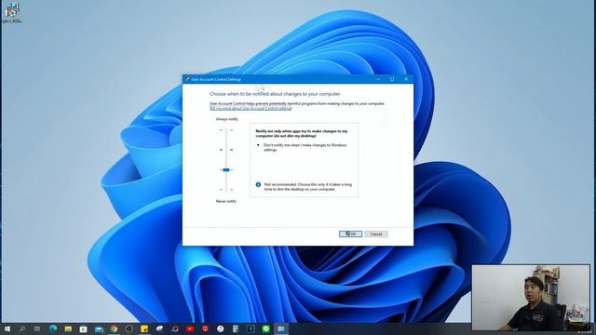Image resolution: width=596 pixels, height=335 pixels.
Task: Minimize the User Account Control Settings window
Action: [378, 79]
